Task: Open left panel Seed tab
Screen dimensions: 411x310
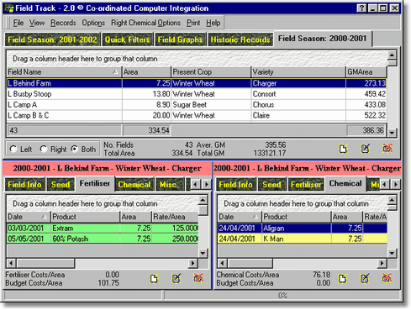Action: coord(61,184)
